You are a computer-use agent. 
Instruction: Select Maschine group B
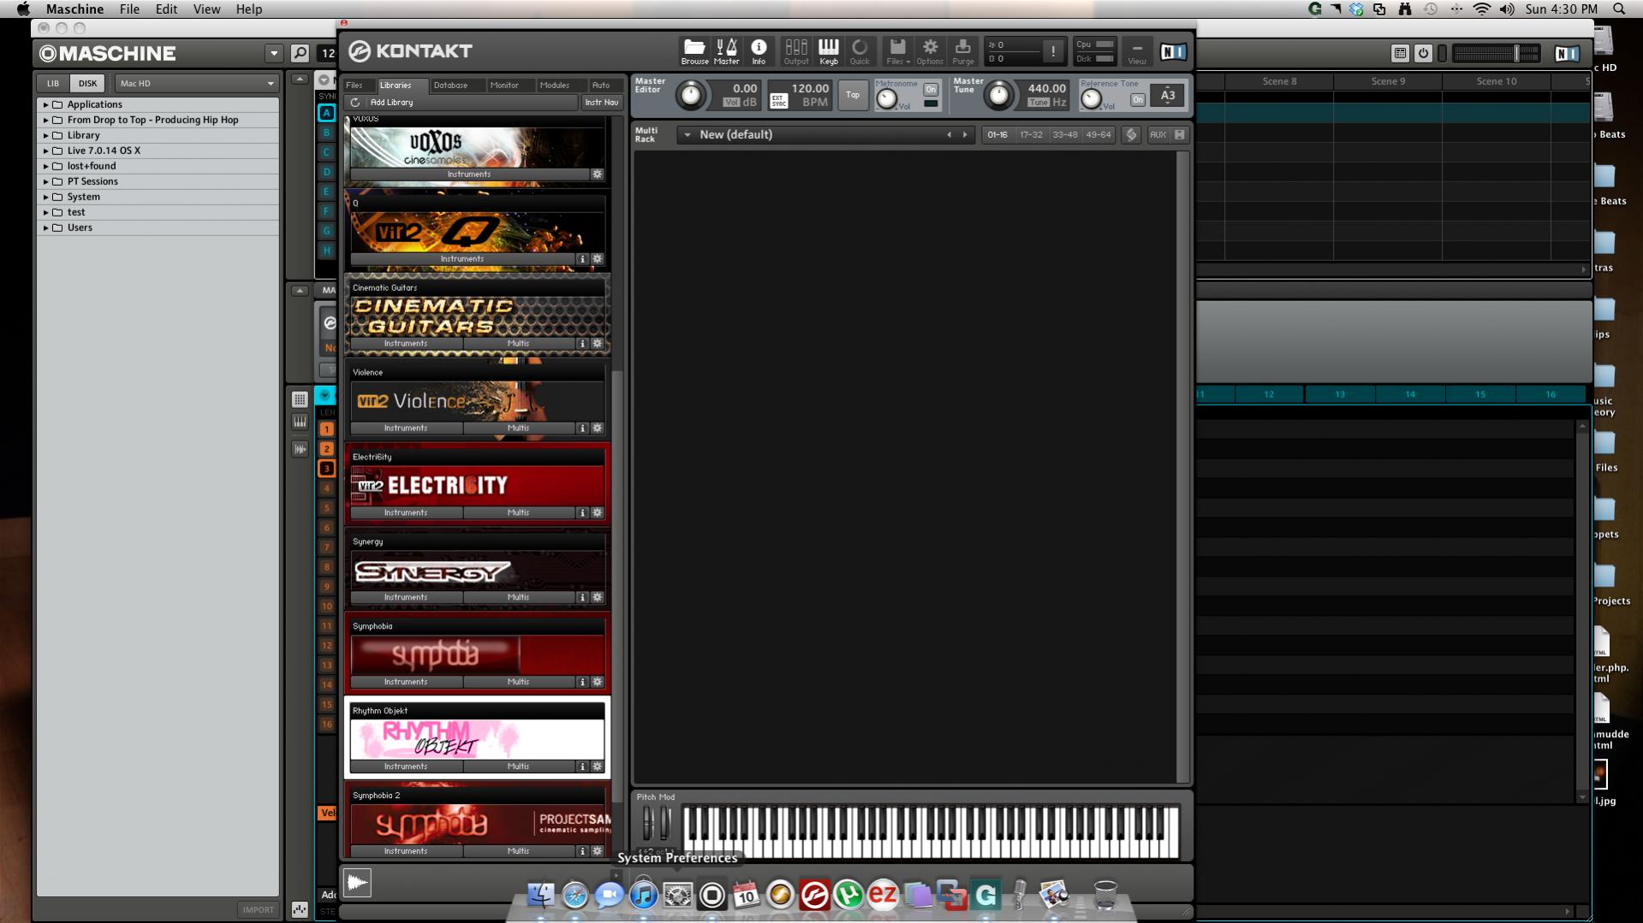tap(326, 133)
